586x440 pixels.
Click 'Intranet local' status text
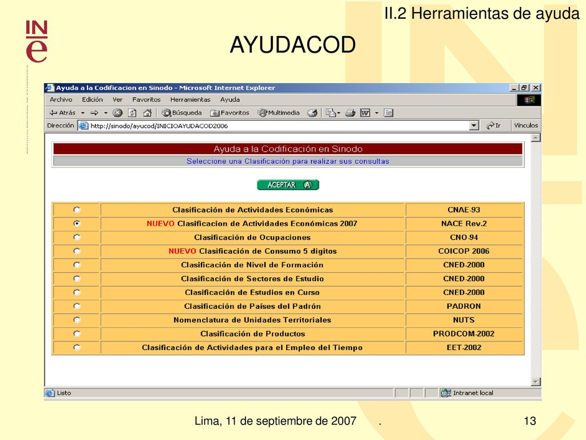473,393
